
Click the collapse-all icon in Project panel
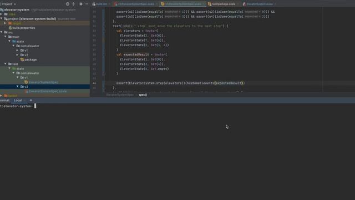click(x=73, y=4)
